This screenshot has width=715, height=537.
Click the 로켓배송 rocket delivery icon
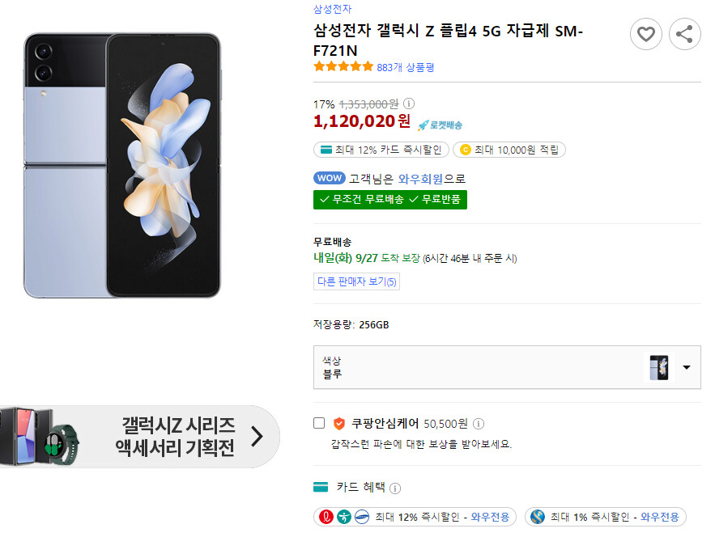(x=423, y=125)
